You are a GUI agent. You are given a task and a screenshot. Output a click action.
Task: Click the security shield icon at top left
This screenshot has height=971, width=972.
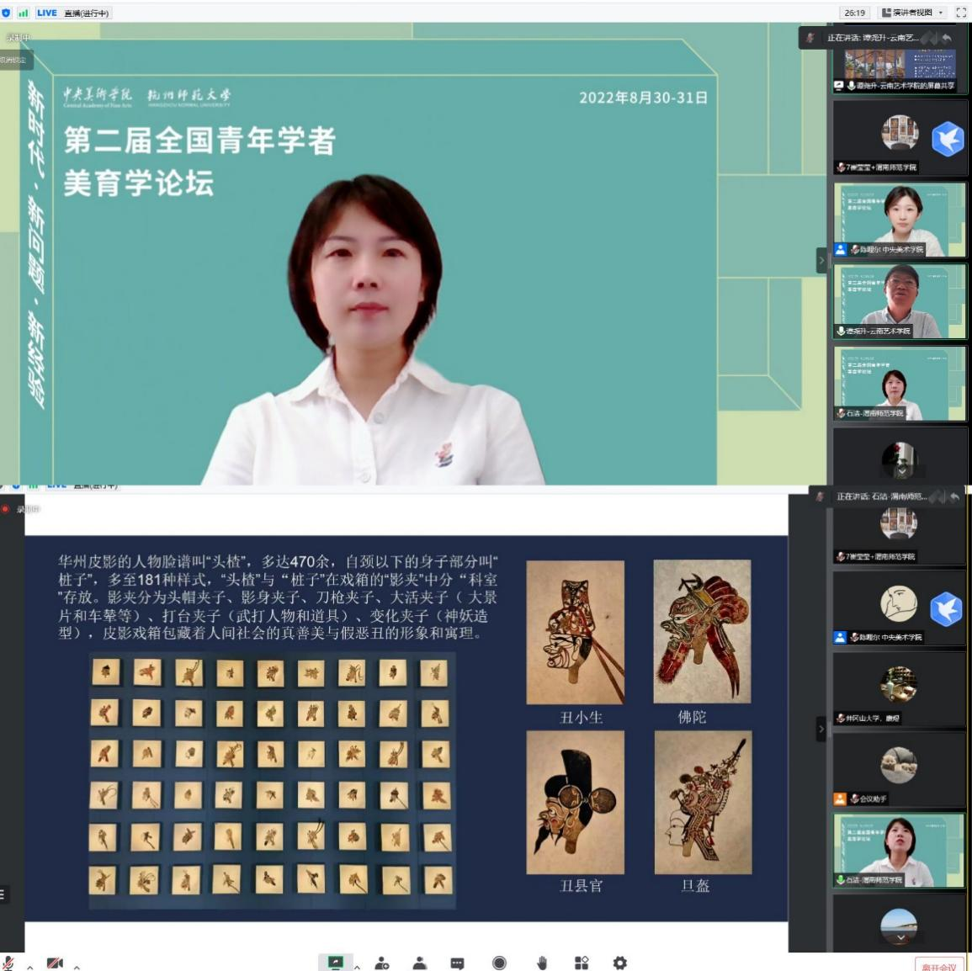click(6, 13)
